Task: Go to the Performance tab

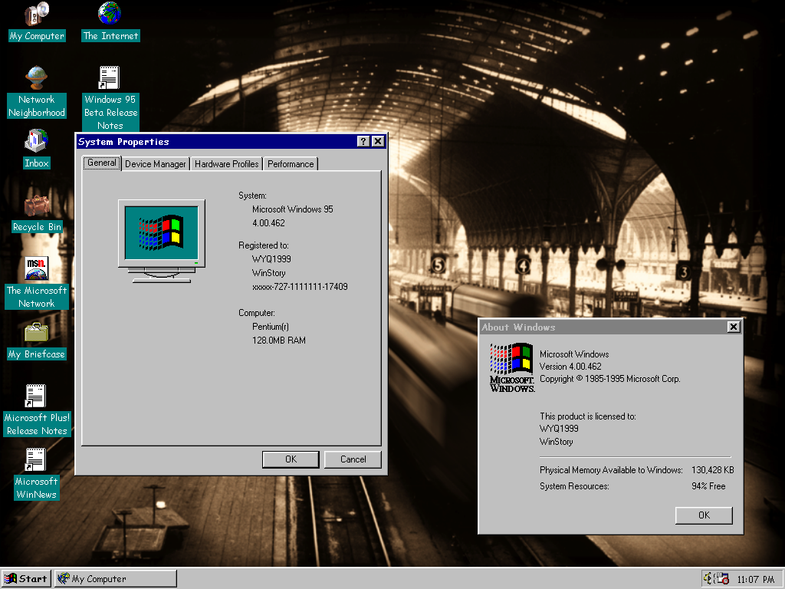Action: (291, 164)
